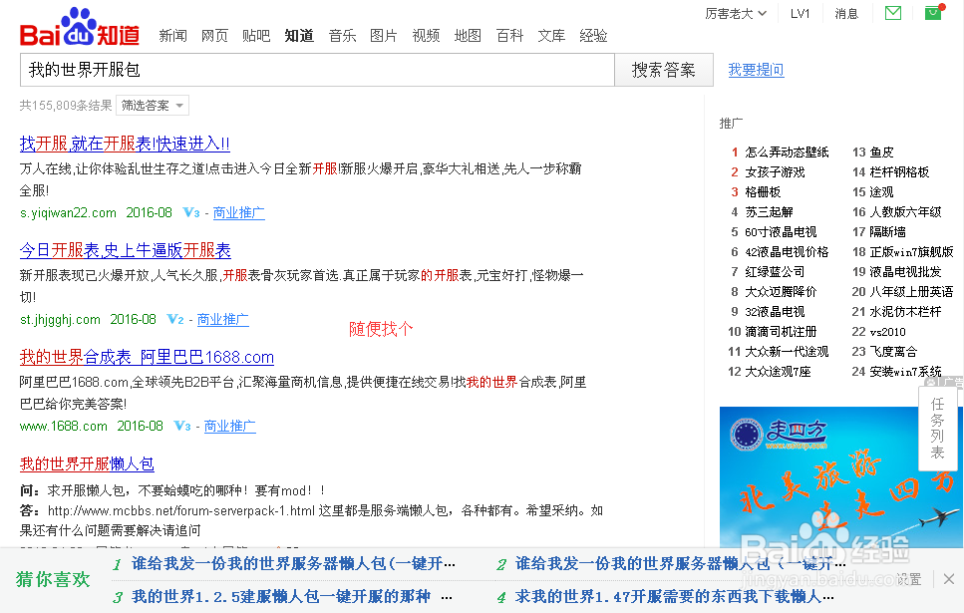Screen dimensions: 964x613
Task: Click V3 badge beside s.yiqiwan22.com result
Action: [x=191, y=212]
